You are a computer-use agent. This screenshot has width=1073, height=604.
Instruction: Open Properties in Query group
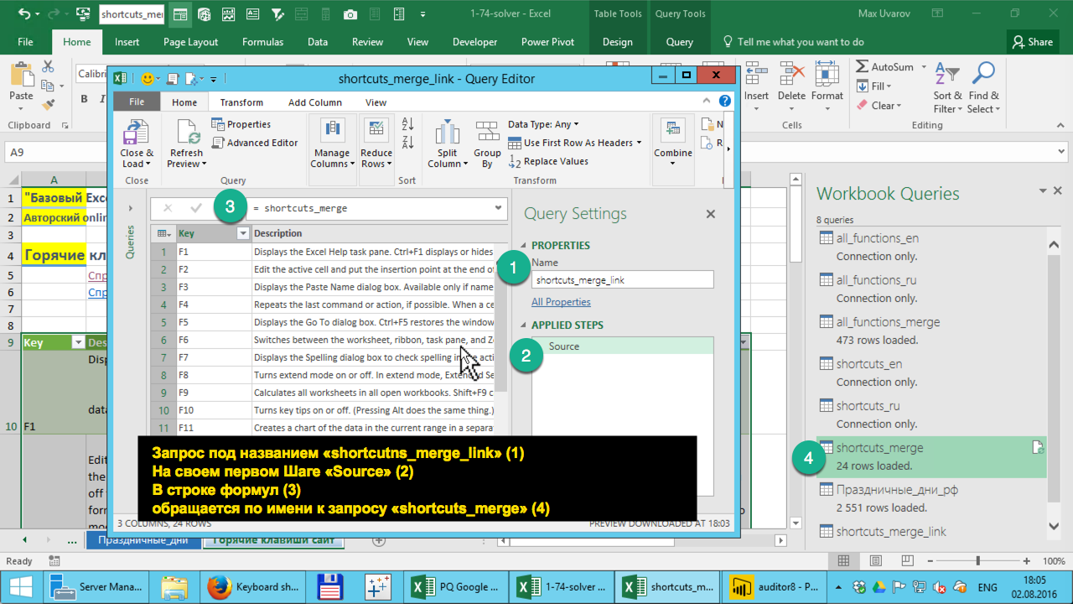(x=241, y=124)
